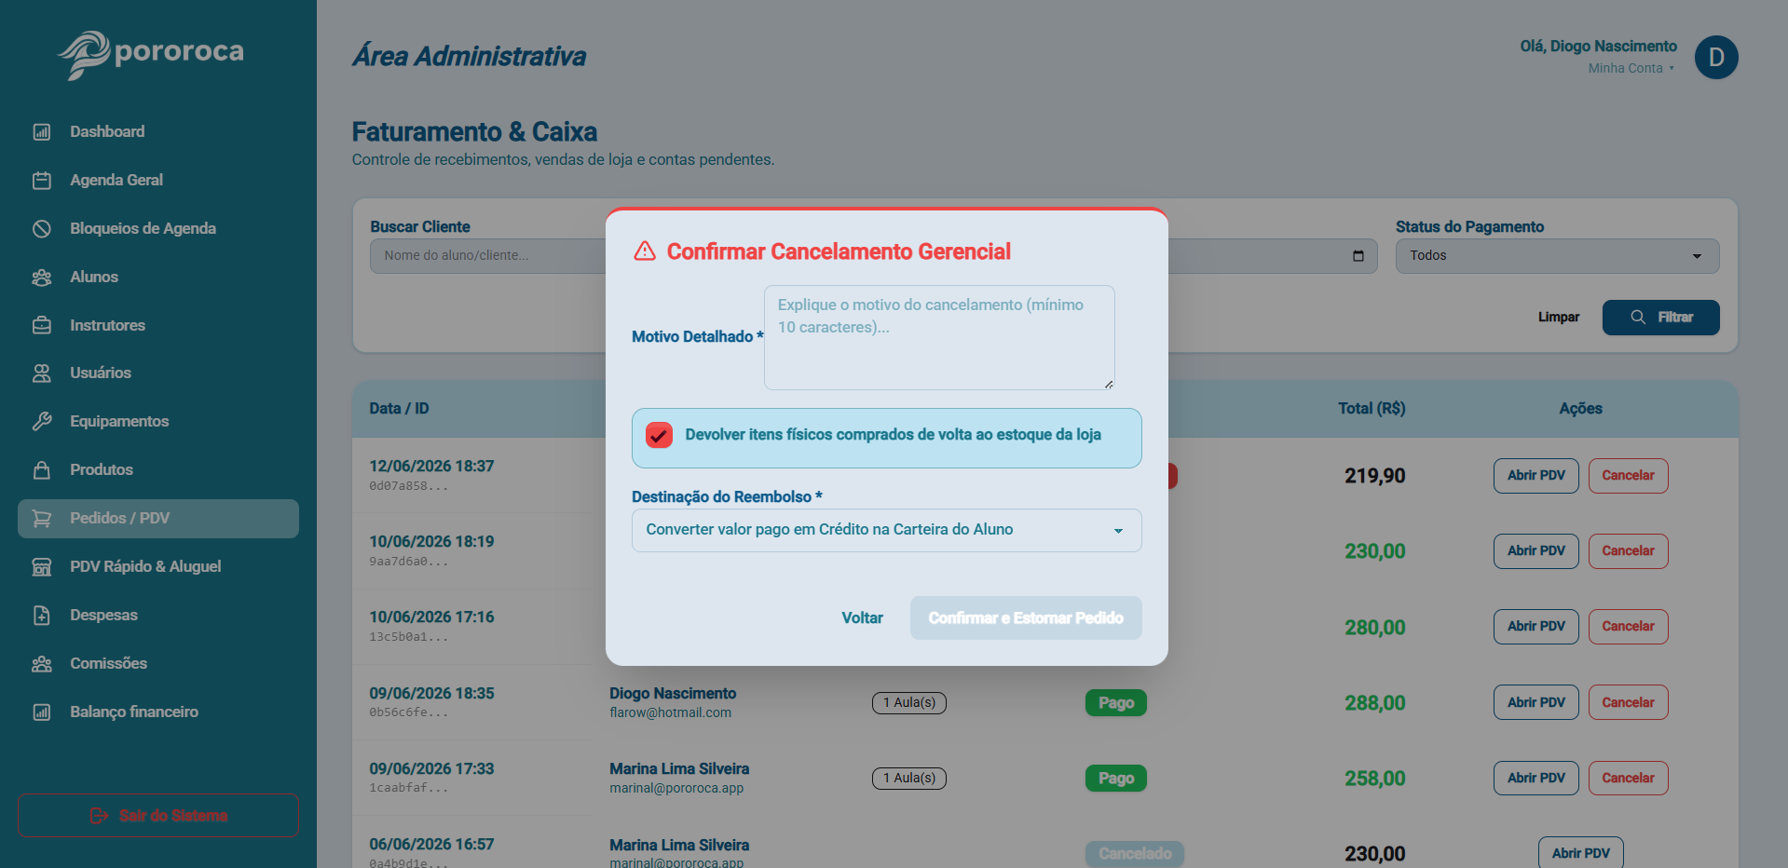Click the 0b56c6fe... order ID
The width and height of the screenshot is (1788, 868).
[408, 713]
